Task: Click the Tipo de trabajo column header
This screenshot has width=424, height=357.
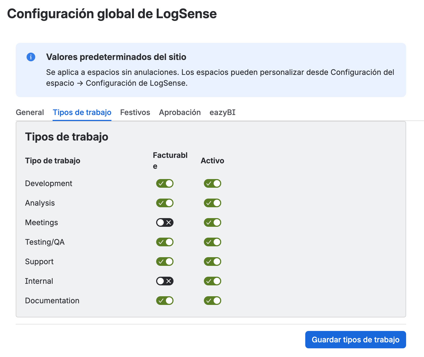Action: pos(53,161)
